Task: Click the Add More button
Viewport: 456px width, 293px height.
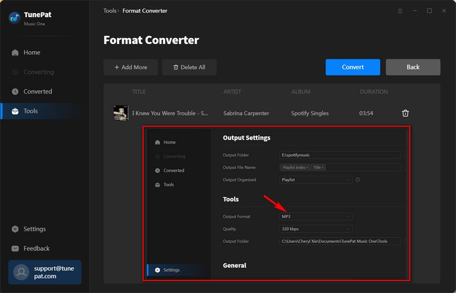Action: click(131, 67)
